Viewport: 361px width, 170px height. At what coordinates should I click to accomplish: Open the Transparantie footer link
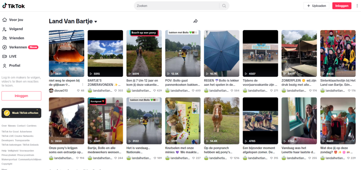(x=22, y=140)
